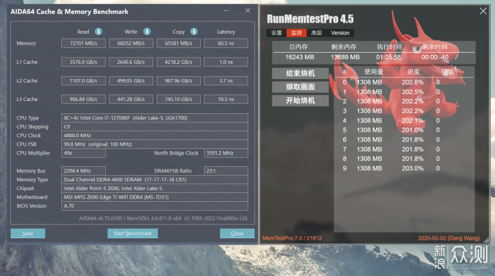Click the Write info icon in AIDA64
This screenshot has width=495, height=276.
click(147, 32)
